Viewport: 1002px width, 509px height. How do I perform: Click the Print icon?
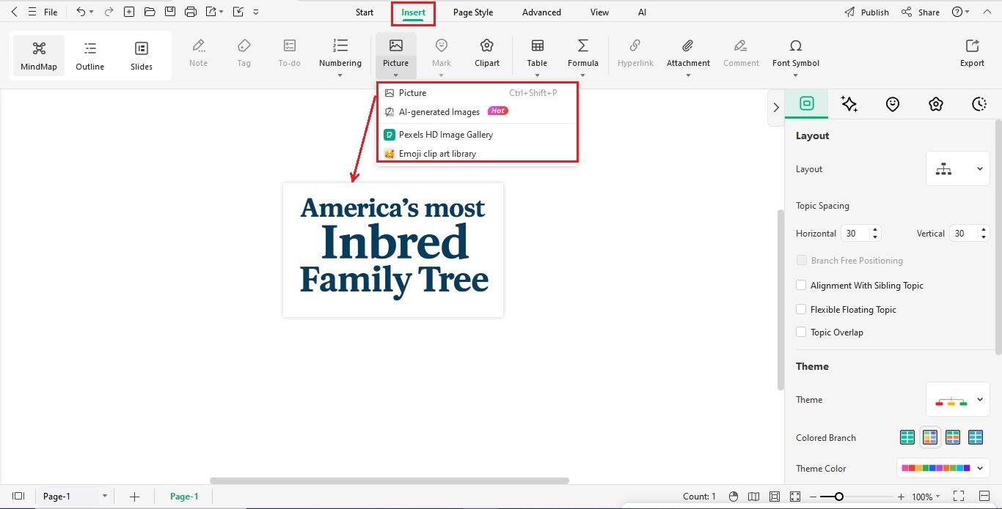191,12
